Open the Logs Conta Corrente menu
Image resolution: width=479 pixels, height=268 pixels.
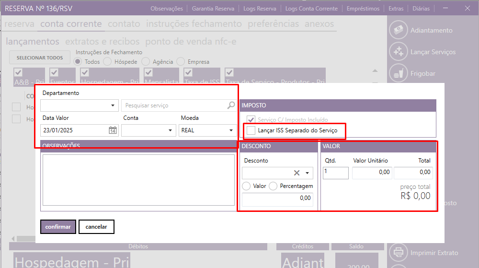pyautogui.click(x=311, y=9)
